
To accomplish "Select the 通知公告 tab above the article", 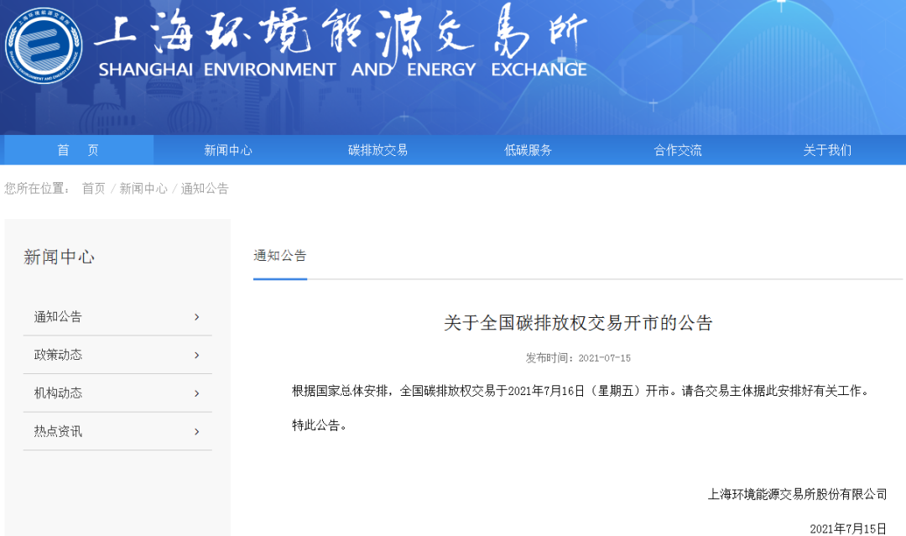I will (x=280, y=256).
